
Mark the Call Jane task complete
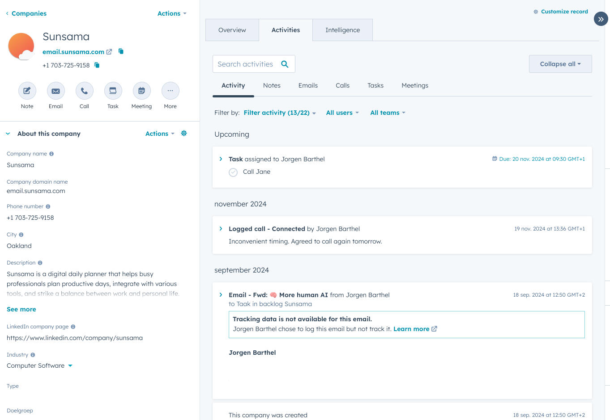point(233,172)
